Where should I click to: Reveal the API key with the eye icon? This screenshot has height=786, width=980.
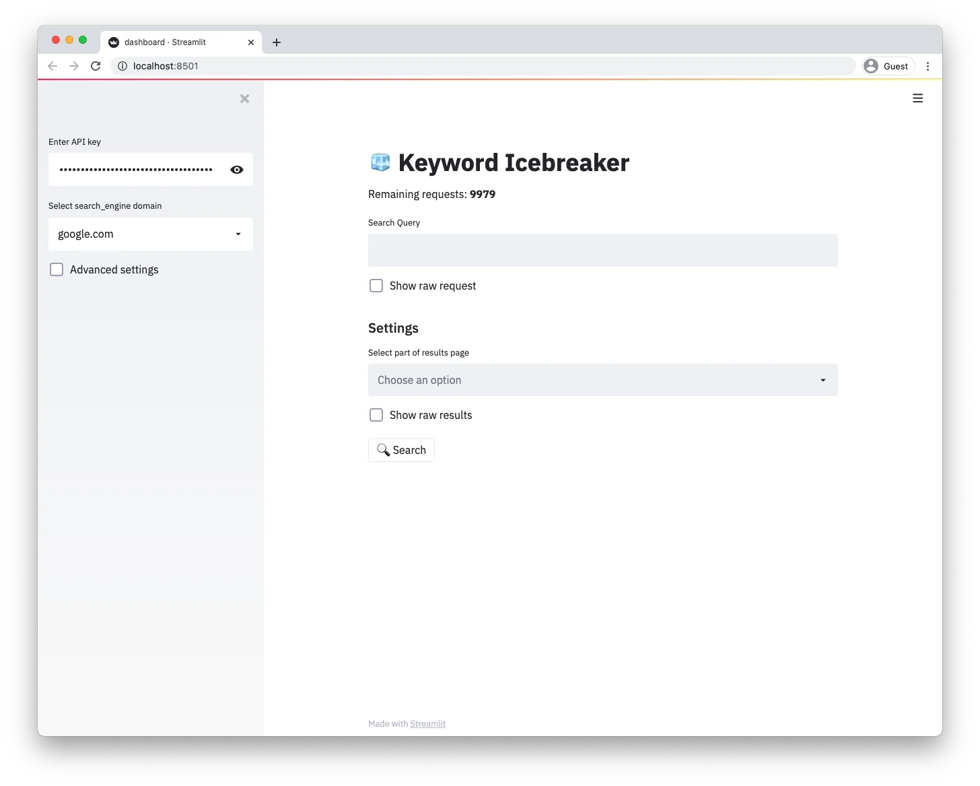tap(237, 170)
